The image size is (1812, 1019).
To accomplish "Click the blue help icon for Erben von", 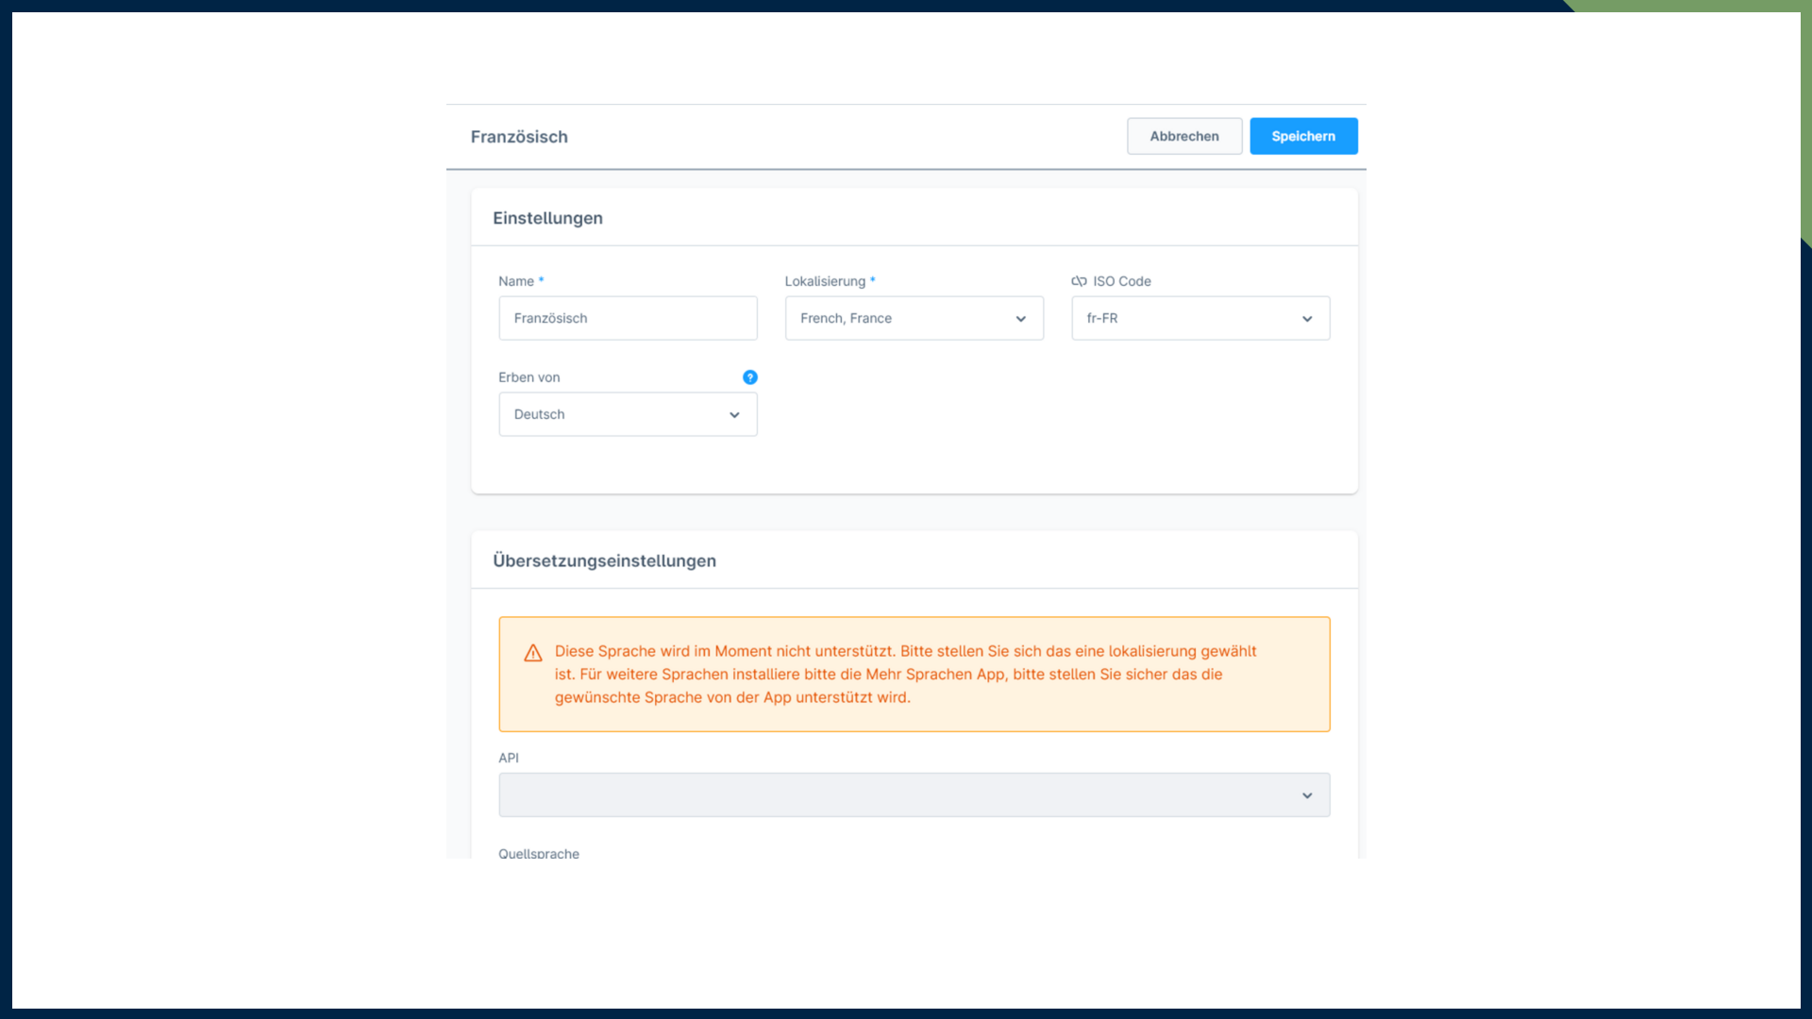I will tap(749, 377).
